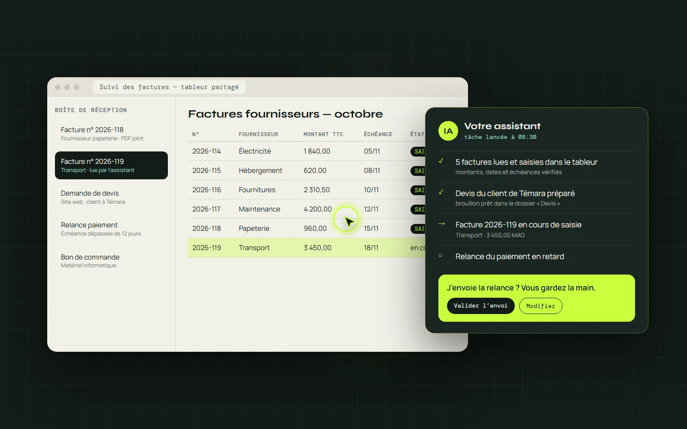The width and height of the screenshot is (687, 429).
Task: Select the 620,00 amount cell
Action: tap(315, 170)
